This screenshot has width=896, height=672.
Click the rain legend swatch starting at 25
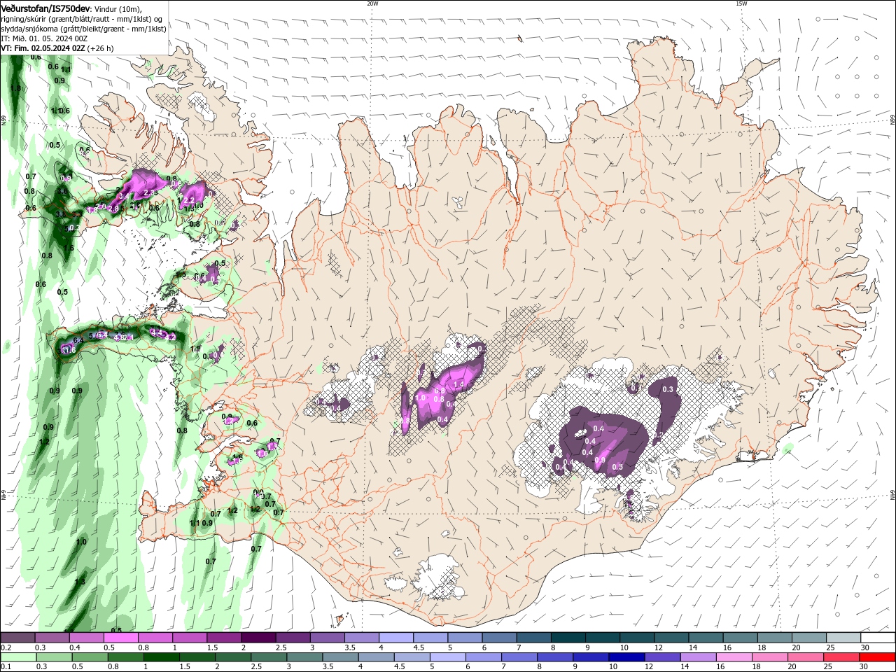[841, 657]
